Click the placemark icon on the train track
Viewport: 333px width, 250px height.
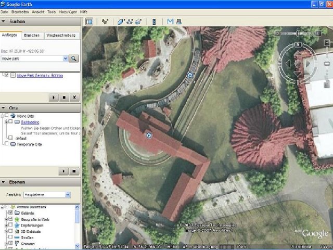[x=190, y=75]
